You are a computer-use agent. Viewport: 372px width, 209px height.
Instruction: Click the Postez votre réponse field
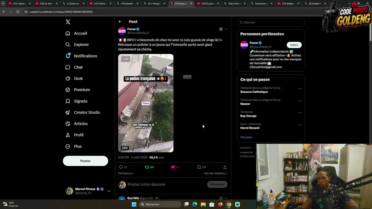146,184
